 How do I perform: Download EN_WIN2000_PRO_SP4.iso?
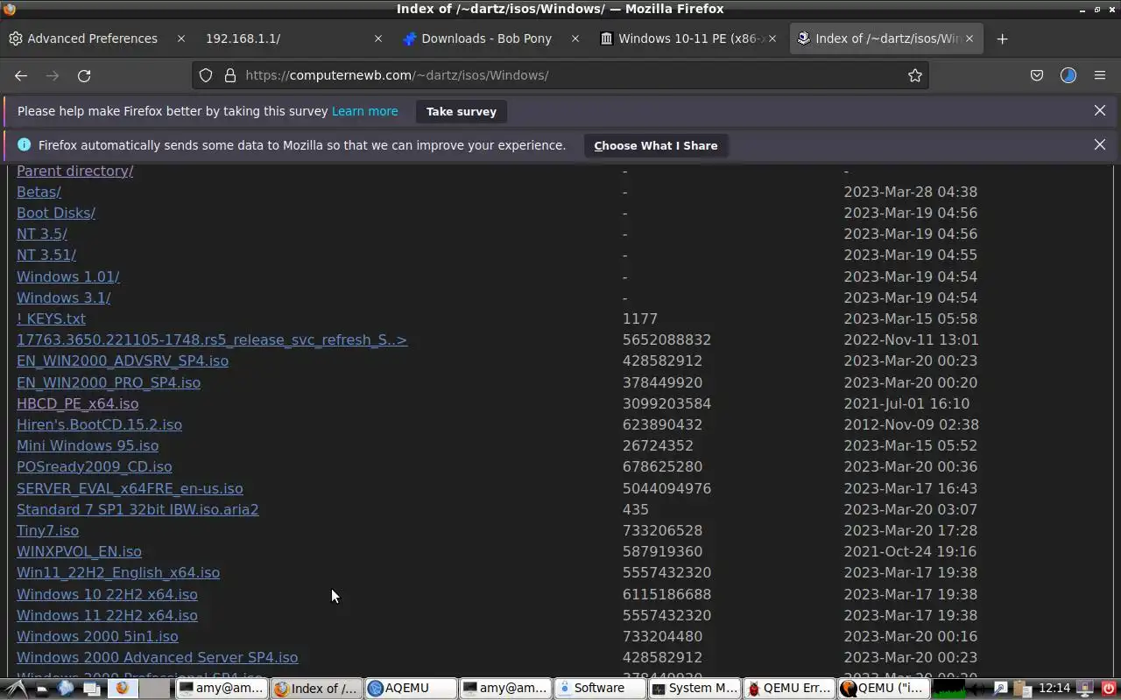click(109, 382)
